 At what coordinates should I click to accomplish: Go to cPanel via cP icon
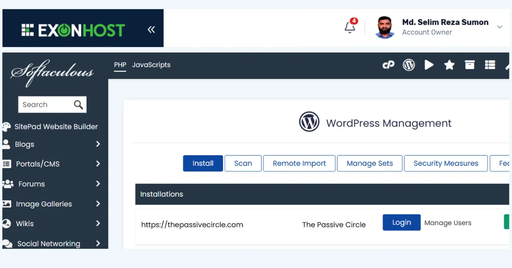point(388,65)
